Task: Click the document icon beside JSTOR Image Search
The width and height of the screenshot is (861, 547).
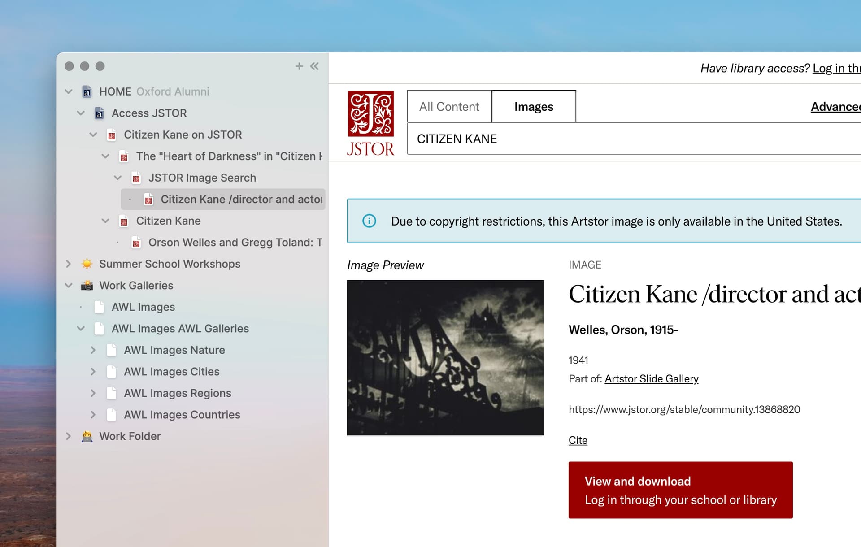Action: pyautogui.click(x=136, y=178)
